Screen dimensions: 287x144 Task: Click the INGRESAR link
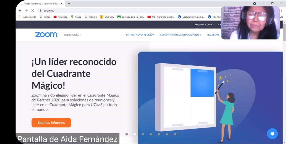tap(213, 35)
